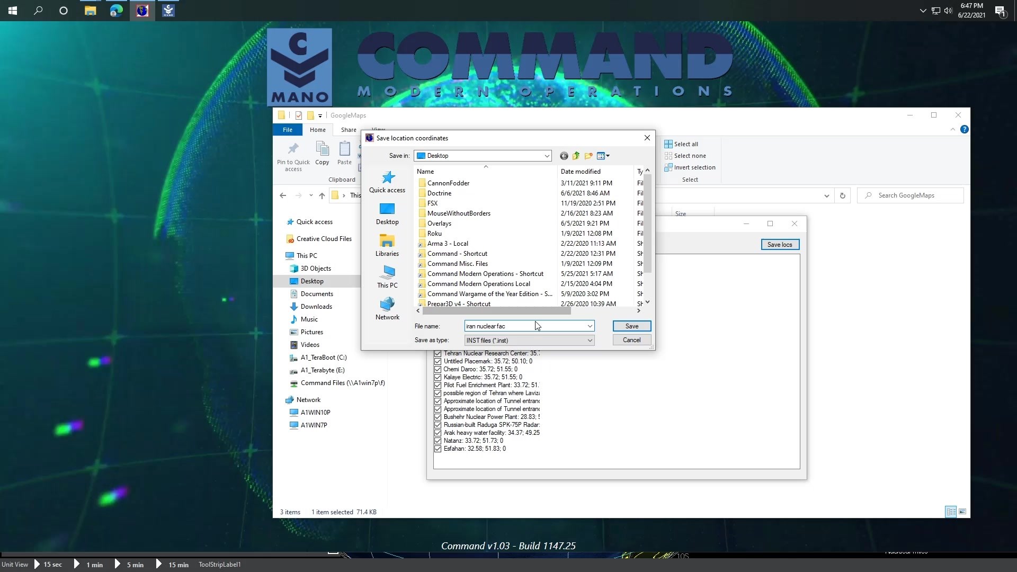Image resolution: width=1017 pixels, height=572 pixels.
Task: Show hidden system tray icons
Action: (923, 11)
